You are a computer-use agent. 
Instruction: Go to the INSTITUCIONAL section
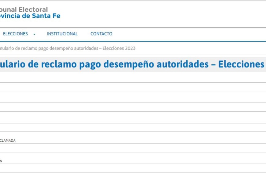coord(62,34)
